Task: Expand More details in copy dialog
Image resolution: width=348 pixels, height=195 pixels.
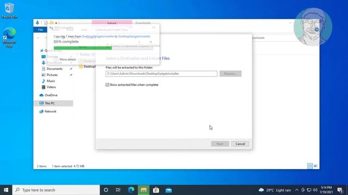Action: coord(65,59)
